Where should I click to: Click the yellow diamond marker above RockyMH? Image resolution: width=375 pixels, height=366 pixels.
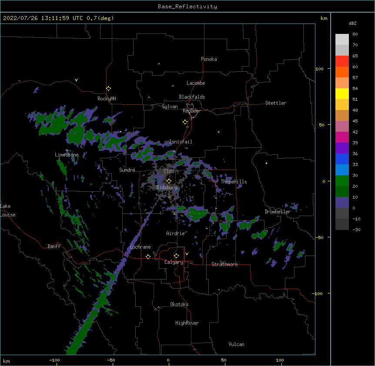click(108, 89)
